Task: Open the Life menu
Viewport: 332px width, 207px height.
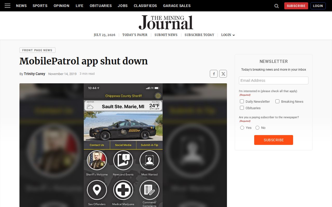Action: pyautogui.click(x=80, y=6)
